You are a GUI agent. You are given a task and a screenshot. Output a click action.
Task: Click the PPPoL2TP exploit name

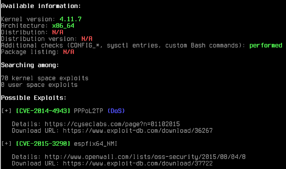(88, 111)
